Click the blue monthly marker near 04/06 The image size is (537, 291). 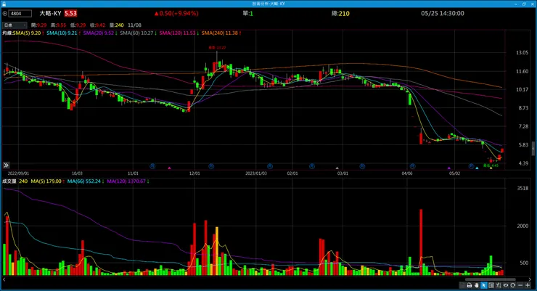tap(412, 166)
